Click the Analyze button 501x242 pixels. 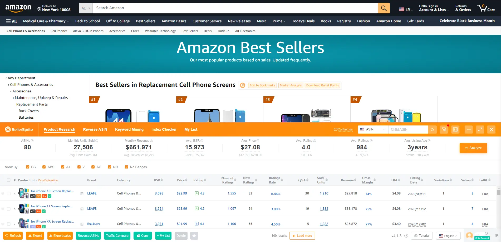pos(473,148)
